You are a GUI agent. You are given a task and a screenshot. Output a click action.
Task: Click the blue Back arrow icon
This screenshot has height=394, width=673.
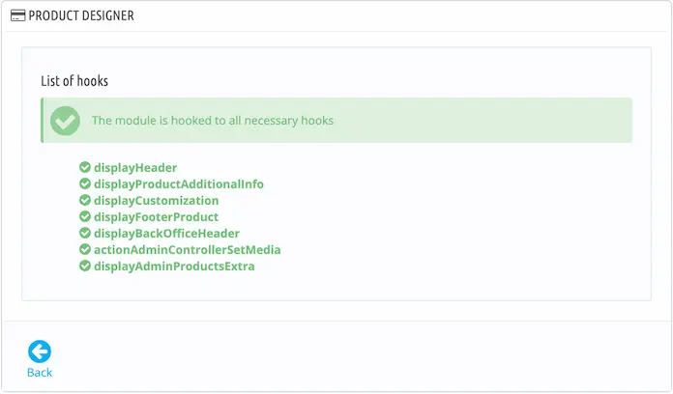40,352
